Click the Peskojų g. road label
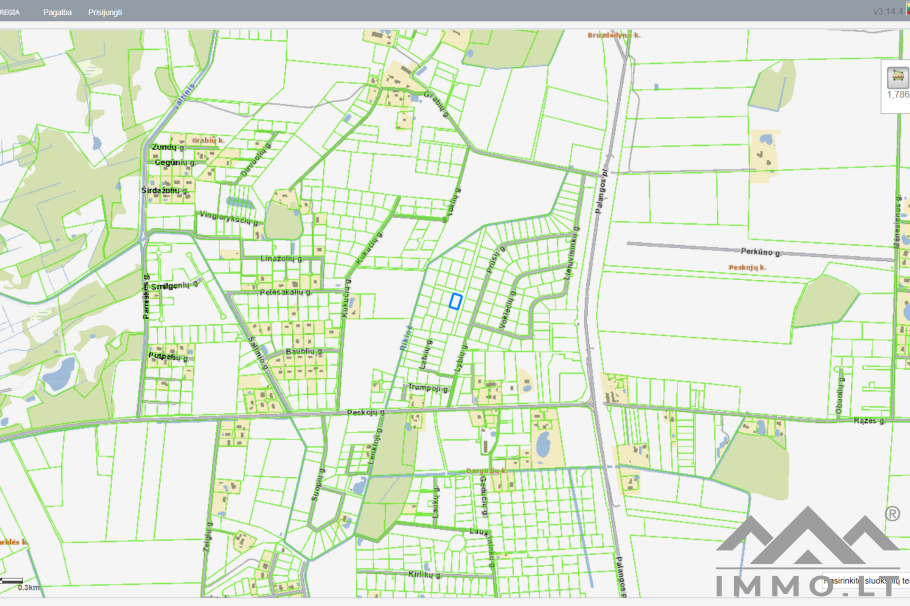 point(366,412)
